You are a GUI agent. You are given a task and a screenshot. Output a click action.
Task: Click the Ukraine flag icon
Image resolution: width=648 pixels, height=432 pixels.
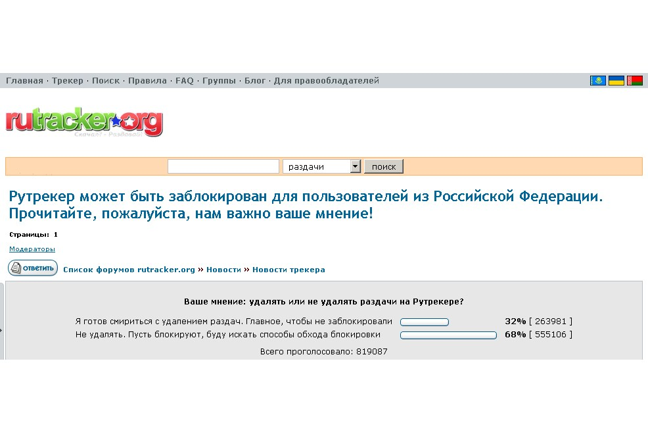616,81
